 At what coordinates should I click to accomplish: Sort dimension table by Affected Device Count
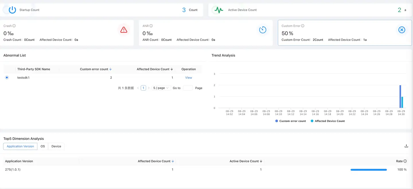(x=173, y=161)
